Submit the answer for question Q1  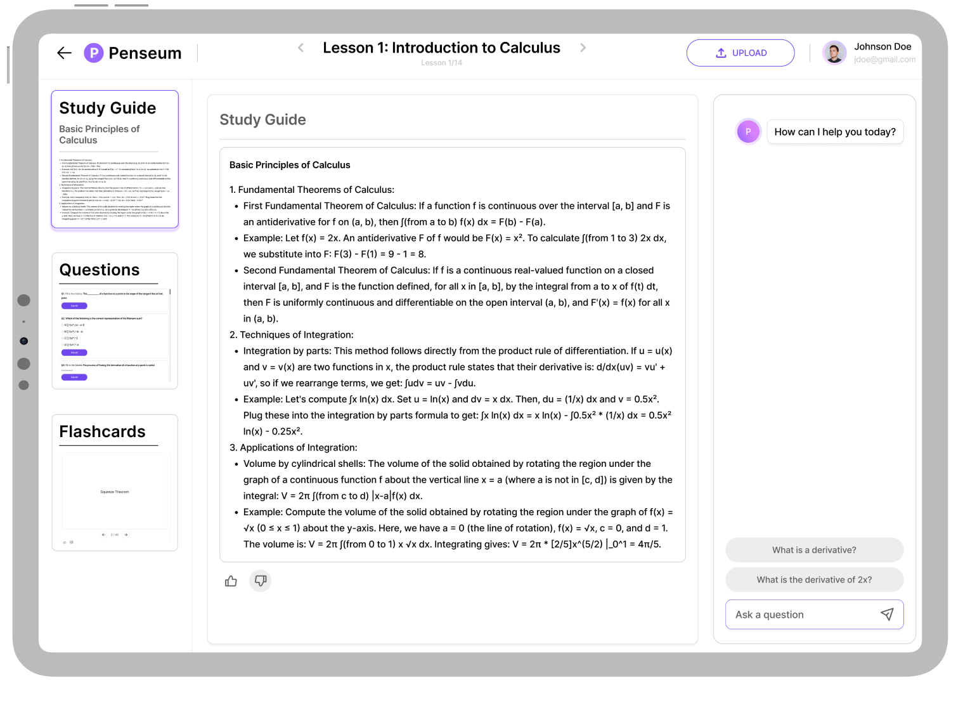[x=74, y=306]
